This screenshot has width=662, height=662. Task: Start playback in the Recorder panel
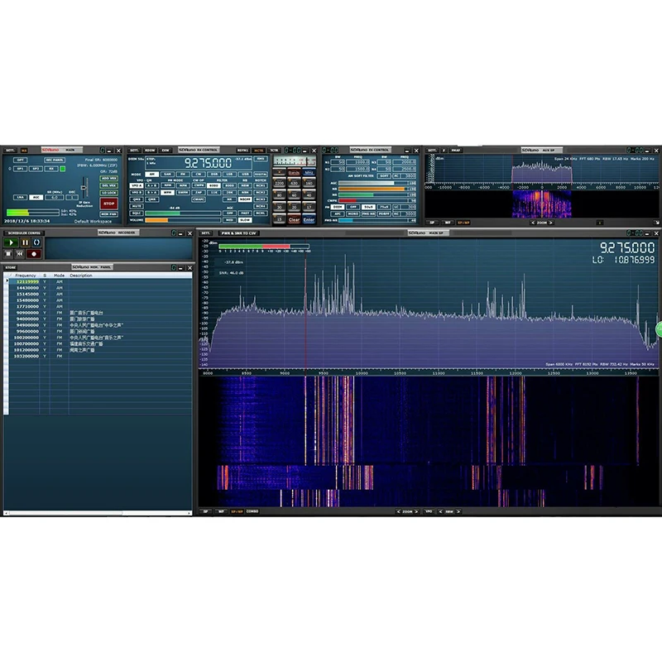tap(12, 242)
